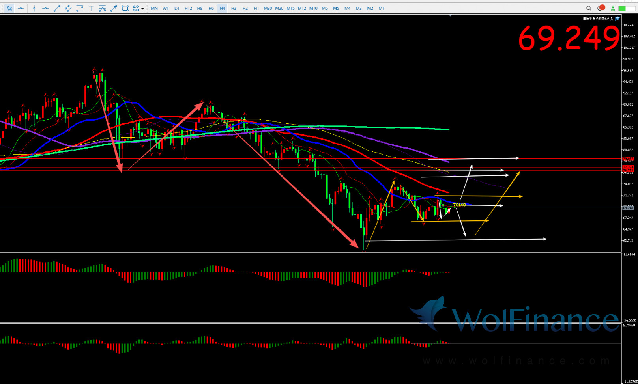Open notifications with red badge
The image size is (638, 384).
pos(601,8)
